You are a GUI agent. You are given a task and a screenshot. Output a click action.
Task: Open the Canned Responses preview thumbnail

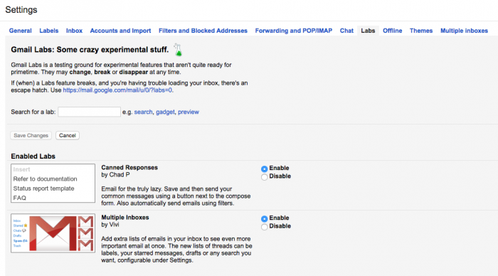pyautogui.click(x=53, y=184)
